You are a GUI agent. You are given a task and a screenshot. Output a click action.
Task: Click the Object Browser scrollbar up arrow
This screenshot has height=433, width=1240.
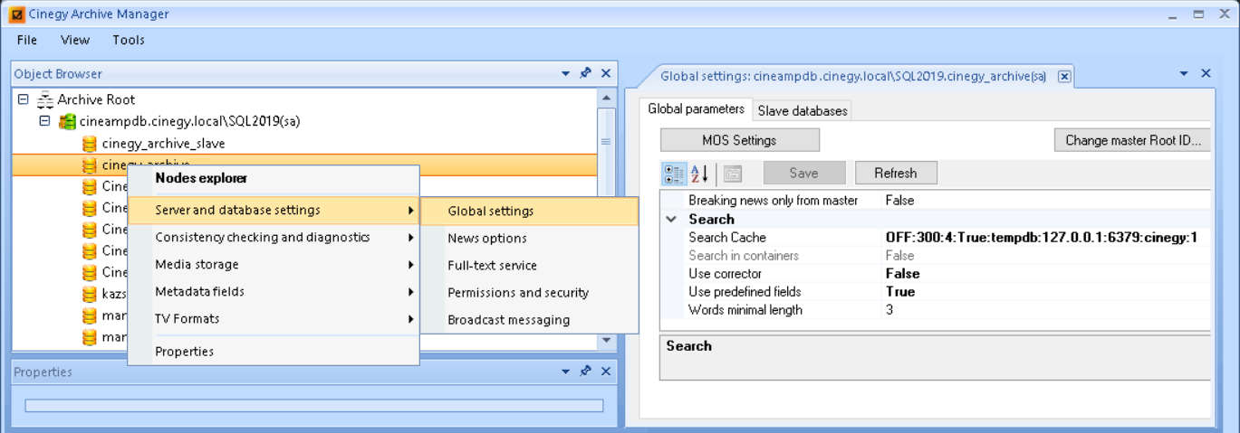[x=606, y=98]
